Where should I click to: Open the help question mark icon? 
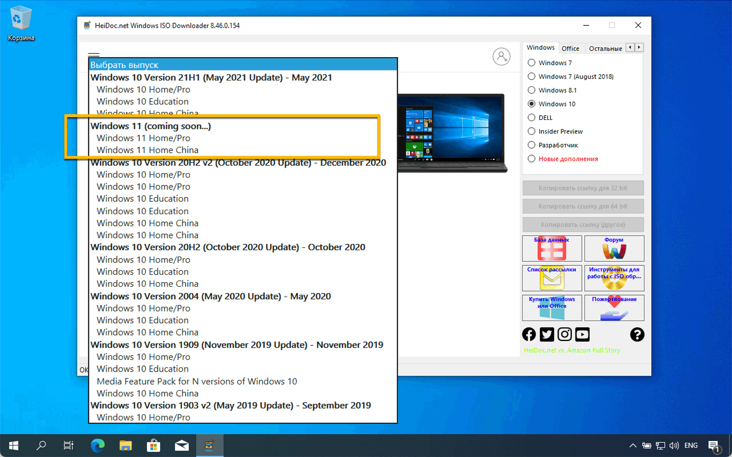(637, 334)
